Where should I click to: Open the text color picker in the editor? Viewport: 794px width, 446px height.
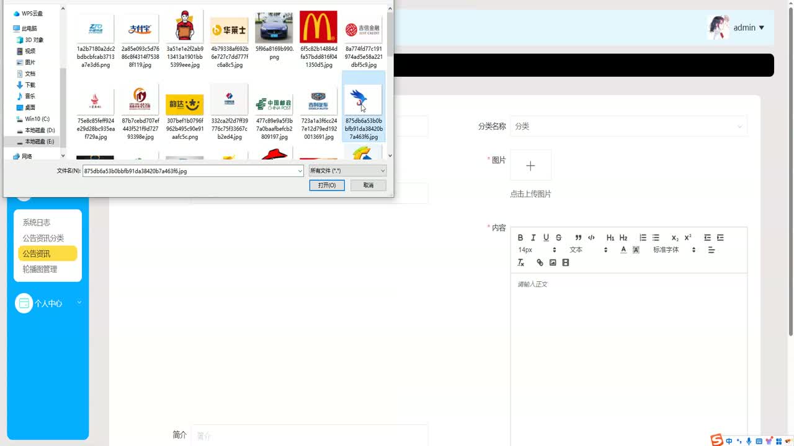pos(623,250)
